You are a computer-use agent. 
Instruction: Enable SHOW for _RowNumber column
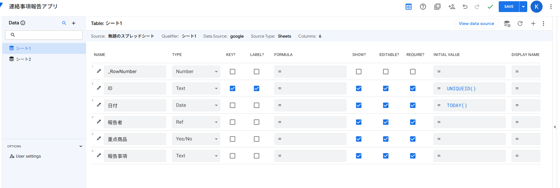click(359, 72)
